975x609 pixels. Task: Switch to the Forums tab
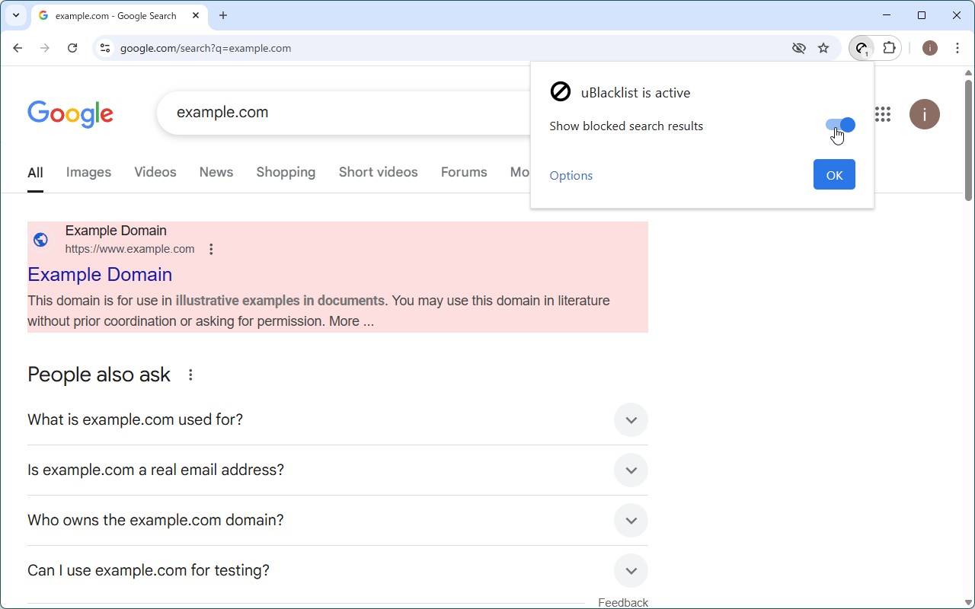pyautogui.click(x=464, y=172)
